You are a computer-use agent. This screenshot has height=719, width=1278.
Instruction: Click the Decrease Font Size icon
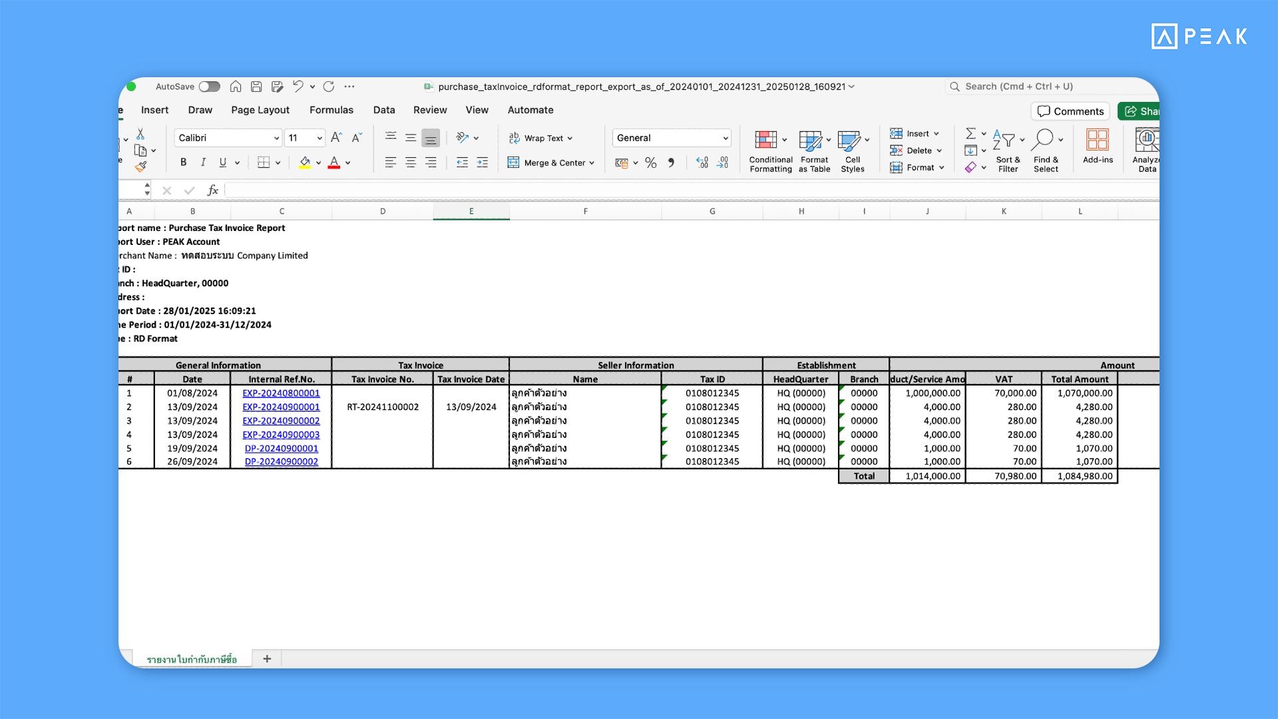pyautogui.click(x=357, y=138)
